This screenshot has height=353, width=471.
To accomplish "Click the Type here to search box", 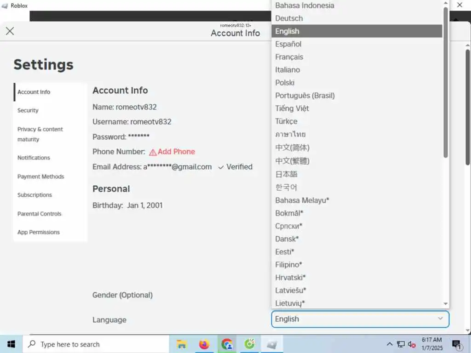I will 96,344.
